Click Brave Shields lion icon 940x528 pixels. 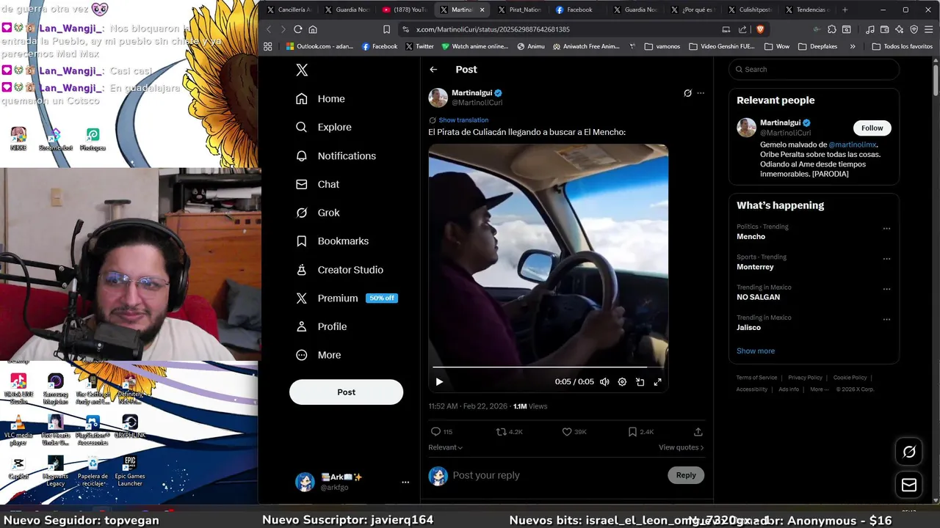click(x=759, y=29)
